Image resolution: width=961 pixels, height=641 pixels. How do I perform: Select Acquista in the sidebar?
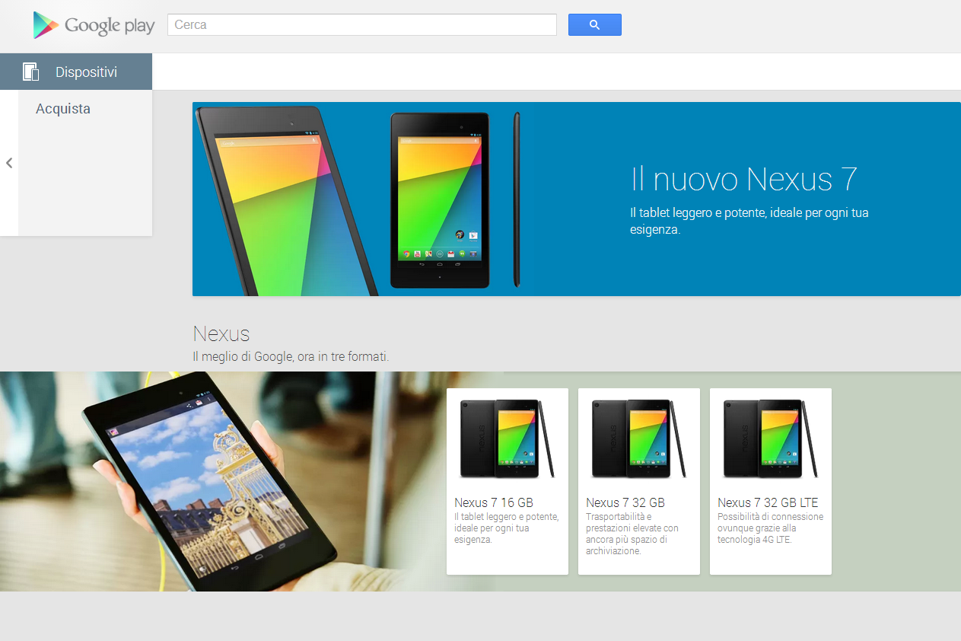click(62, 108)
